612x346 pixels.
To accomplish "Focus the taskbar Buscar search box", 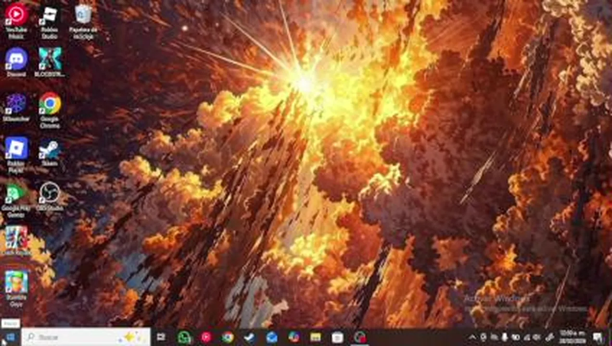I will [x=86, y=337].
